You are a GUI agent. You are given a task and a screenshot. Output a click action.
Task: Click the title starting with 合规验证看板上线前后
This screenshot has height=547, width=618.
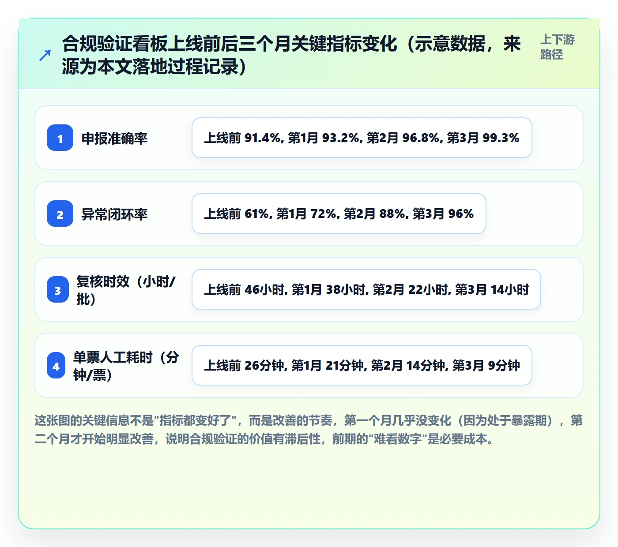[291, 55]
